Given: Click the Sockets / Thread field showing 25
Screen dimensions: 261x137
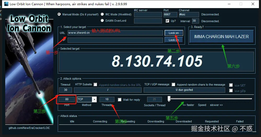Looking at the screenshot, I should click(154, 99).
